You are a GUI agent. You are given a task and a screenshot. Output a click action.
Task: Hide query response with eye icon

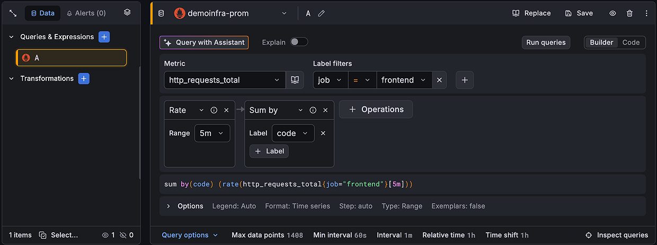coord(612,13)
